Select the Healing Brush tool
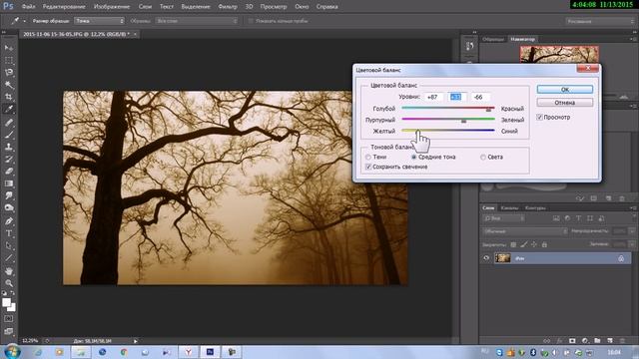The width and height of the screenshot is (639, 359). point(9,122)
